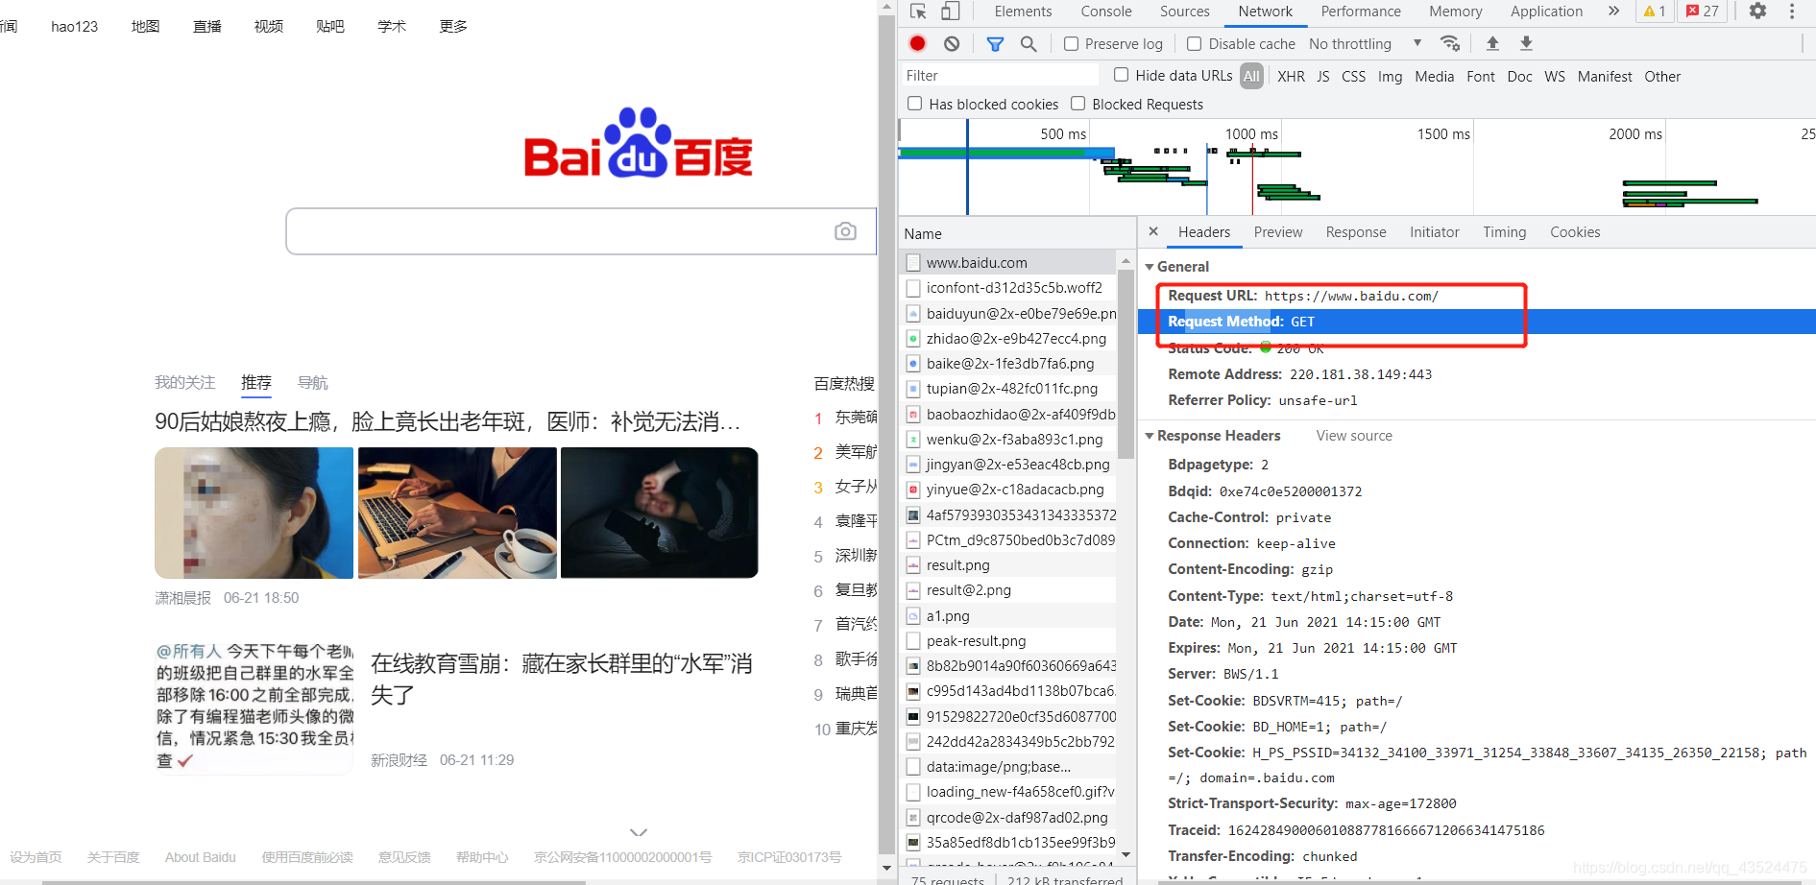Enable Preserve log checkbox
The width and height of the screenshot is (1816, 885).
coord(1071,43)
